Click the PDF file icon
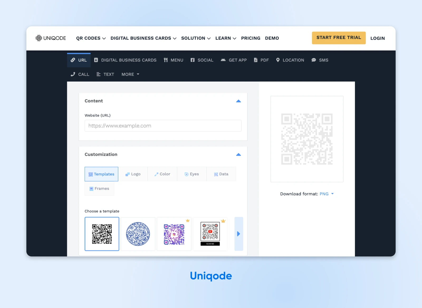422x308 pixels. 256,60
